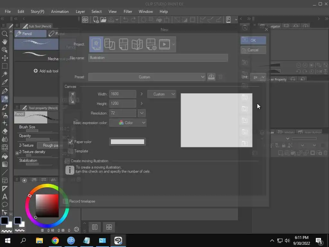Select the Pen nib tool
The image size is (329, 247).
coord(4,91)
